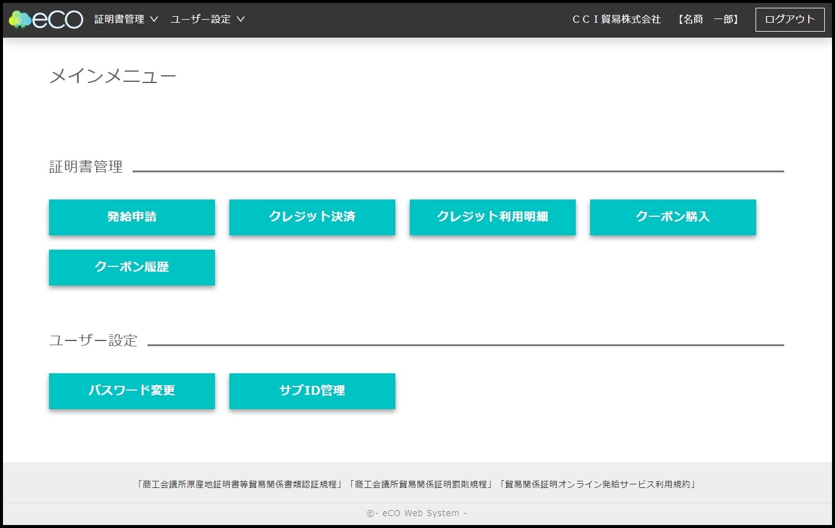Click the company name ＣＣＩ貿易株式会社
Image resolution: width=835 pixels, height=528 pixels.
click(x=616, y=19)
